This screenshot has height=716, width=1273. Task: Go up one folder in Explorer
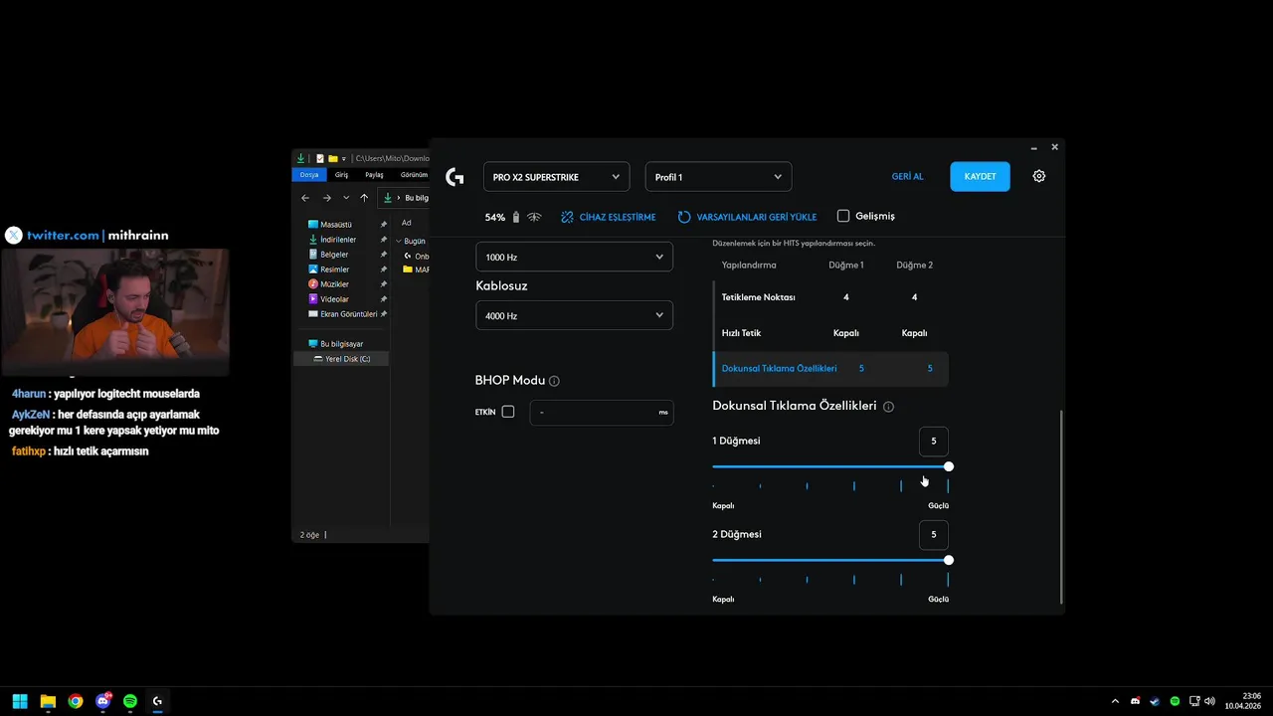click(x=364, y=198)
